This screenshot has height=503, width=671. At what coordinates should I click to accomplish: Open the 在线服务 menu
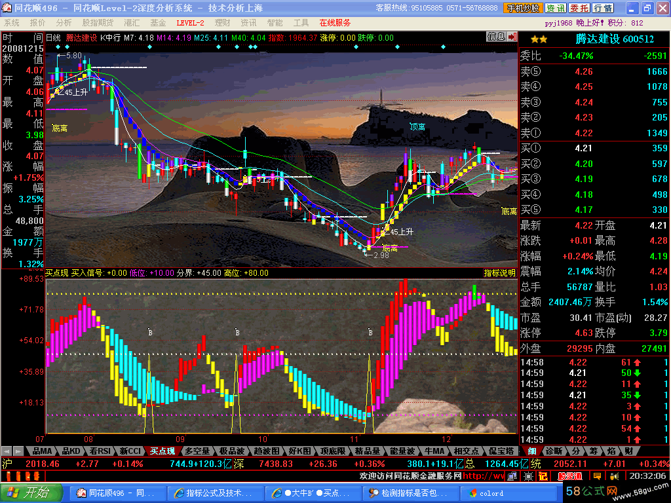pyautogui.click(x=335, y=22)
